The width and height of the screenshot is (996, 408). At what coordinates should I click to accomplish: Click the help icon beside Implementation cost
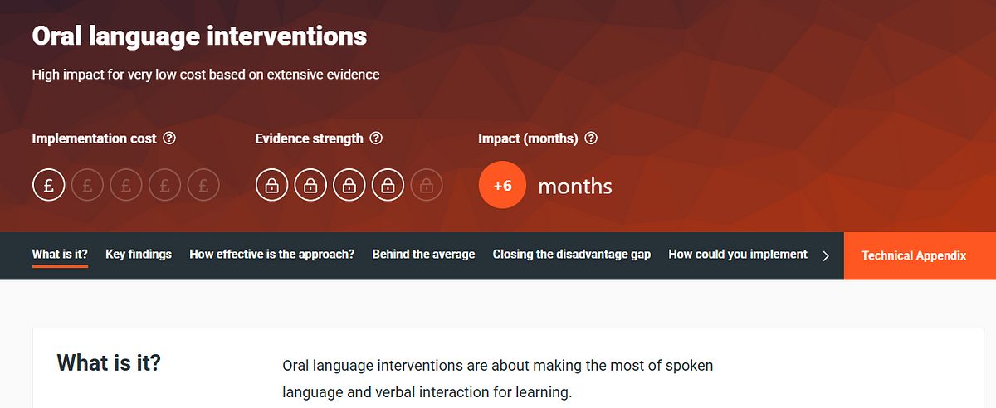[169, 138]
